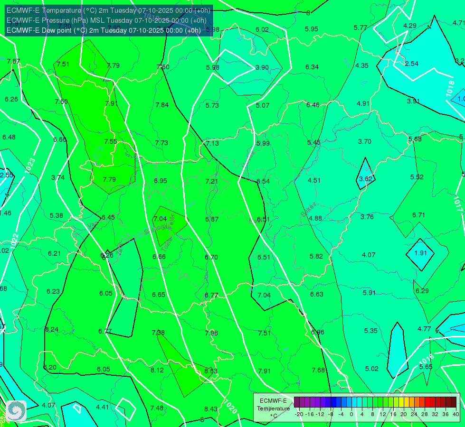This screenshot has width=465, height=427.
Task: Click the 1022 isobar label
Action: point(15,241)
